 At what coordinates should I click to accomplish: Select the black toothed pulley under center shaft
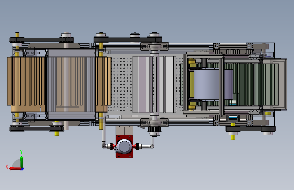(x=154, y=129)
